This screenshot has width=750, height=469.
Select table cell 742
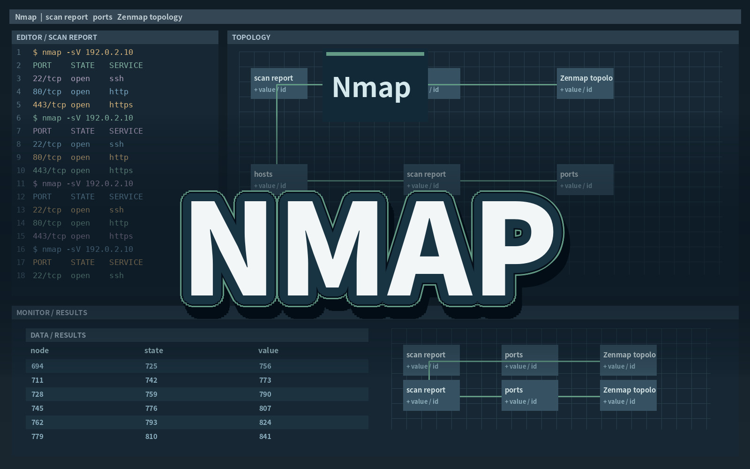pos(151,380)
